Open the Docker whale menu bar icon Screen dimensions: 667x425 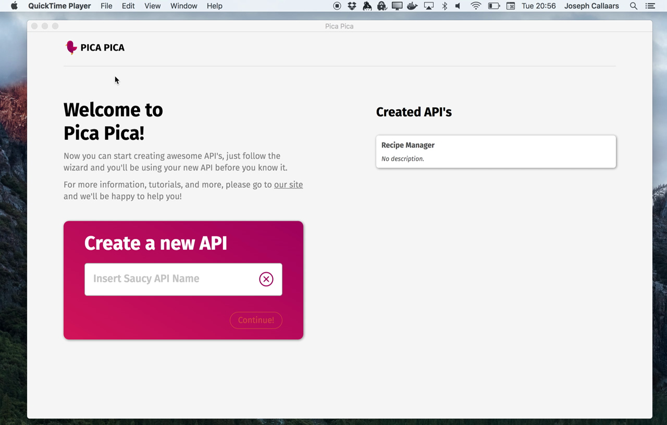point(412,6)
